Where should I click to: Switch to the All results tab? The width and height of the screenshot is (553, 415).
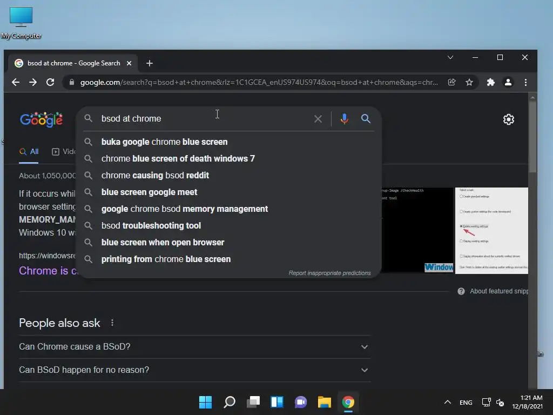coord(29,152)
